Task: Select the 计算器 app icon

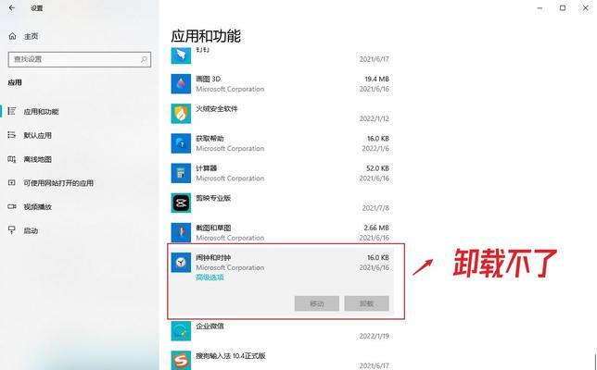Action: [181, 173]
